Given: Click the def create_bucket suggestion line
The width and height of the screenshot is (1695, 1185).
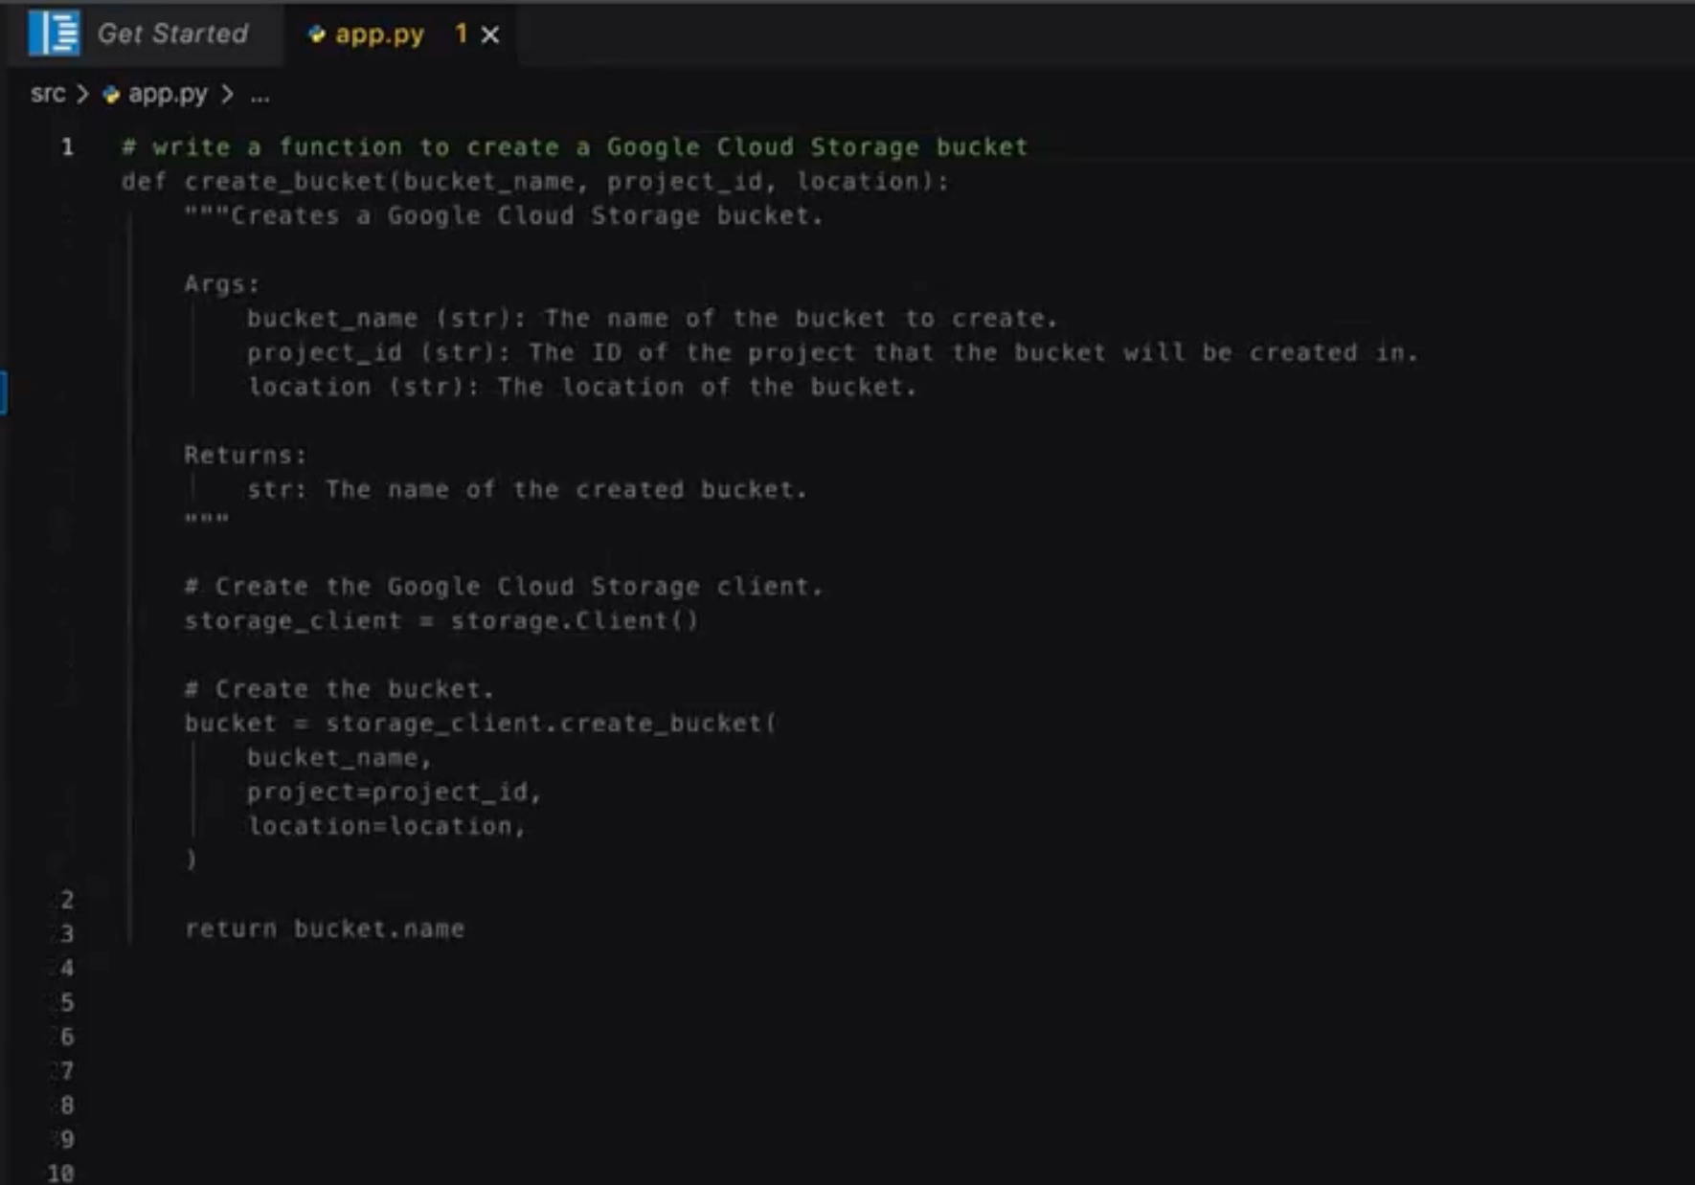Looking at the screenshot, I should 534,182.
